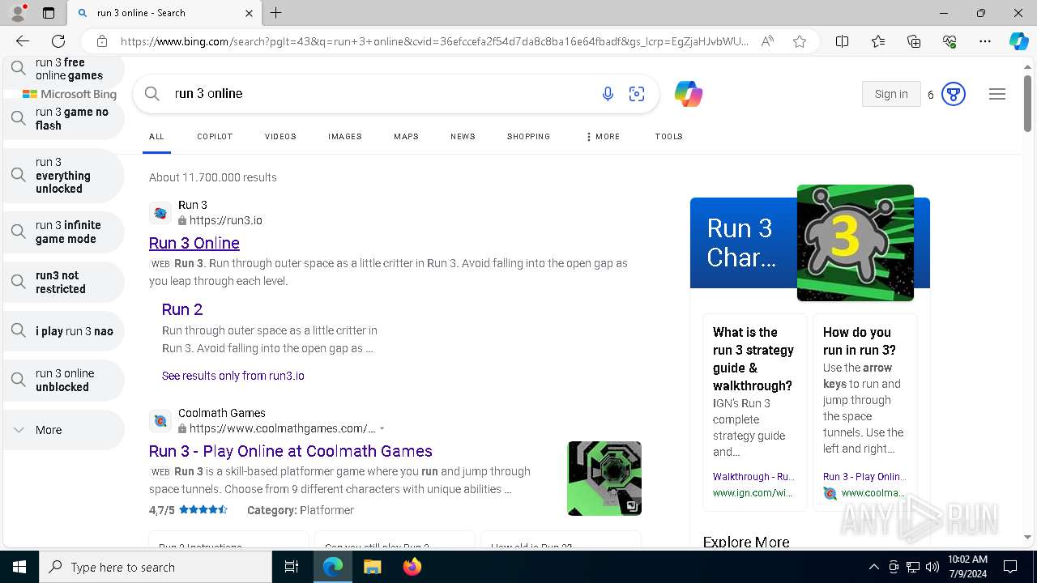1037x583 pixels.
Task: Add this page to favorites star
Action: pyautogui.click(x=800, y=41)
